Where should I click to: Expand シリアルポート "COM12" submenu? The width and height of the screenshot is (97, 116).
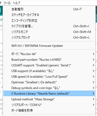click(49, 105)
